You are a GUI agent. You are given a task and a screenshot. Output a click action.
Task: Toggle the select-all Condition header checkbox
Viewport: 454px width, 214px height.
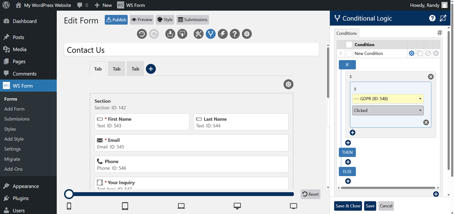[x=349, y=45]
